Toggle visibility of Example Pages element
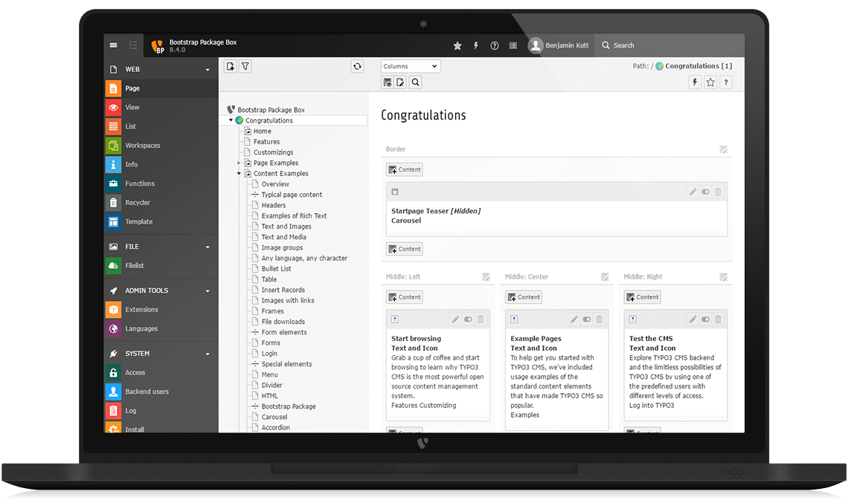 click(x=587, y=319)
